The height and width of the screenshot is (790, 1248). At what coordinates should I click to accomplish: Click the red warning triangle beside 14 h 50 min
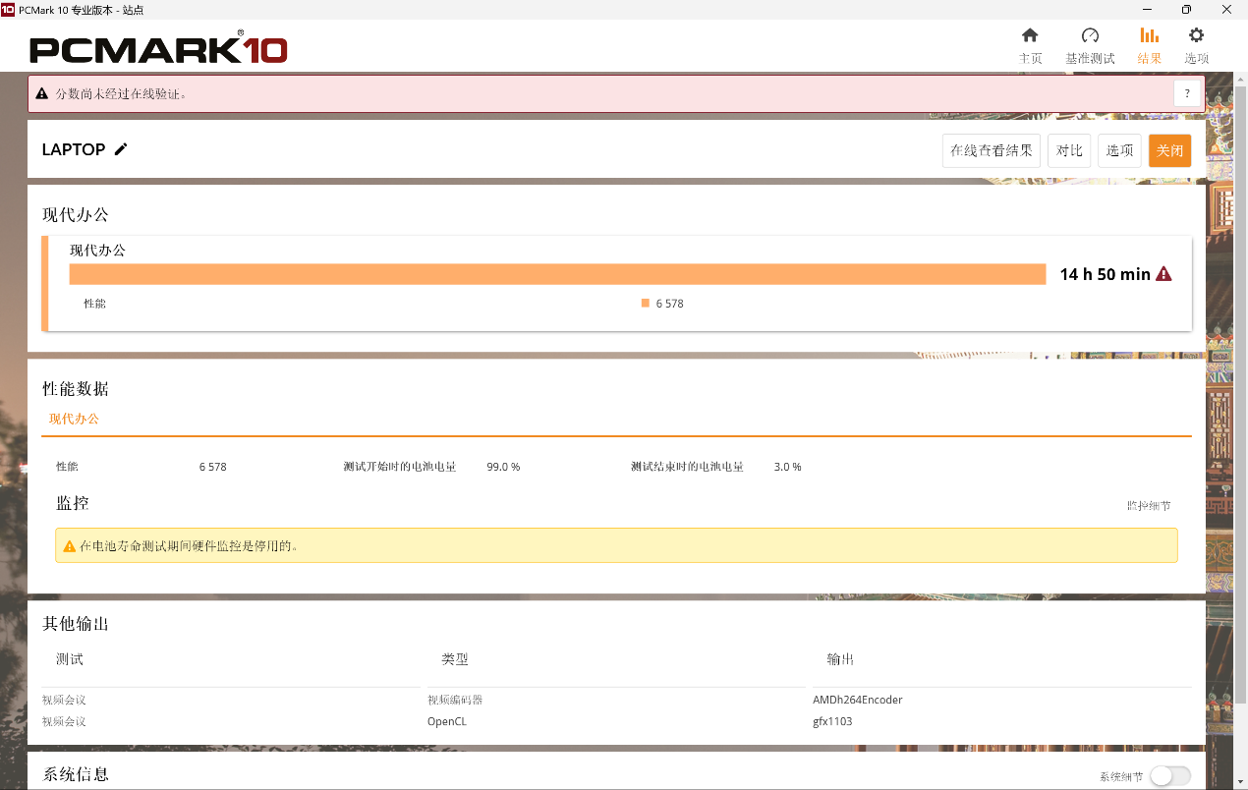[x=1163, y=274]
